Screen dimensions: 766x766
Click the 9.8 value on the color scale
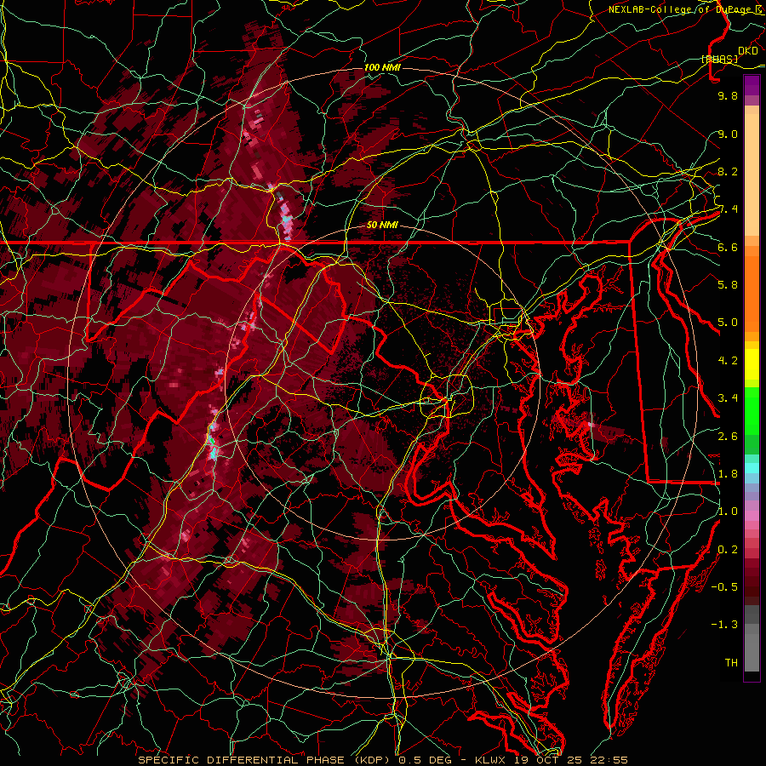pos(728,95)
